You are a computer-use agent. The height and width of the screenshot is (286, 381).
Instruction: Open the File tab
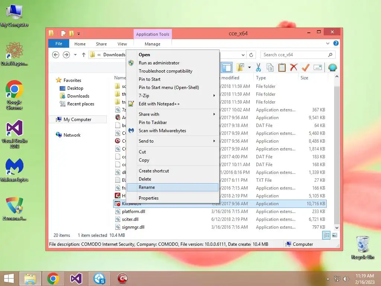(59, 44)
